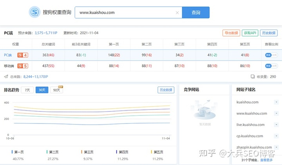282x165 pixels.
Task: Click the 总关键词 column header
Action: coord(48,44)
